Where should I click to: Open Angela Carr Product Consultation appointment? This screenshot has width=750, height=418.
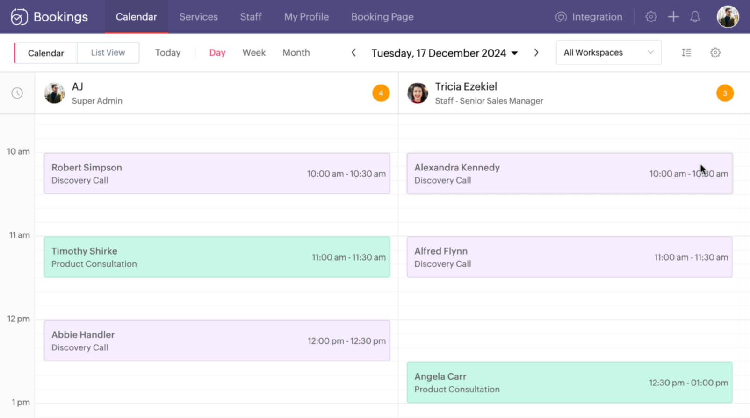pos(569,383)
